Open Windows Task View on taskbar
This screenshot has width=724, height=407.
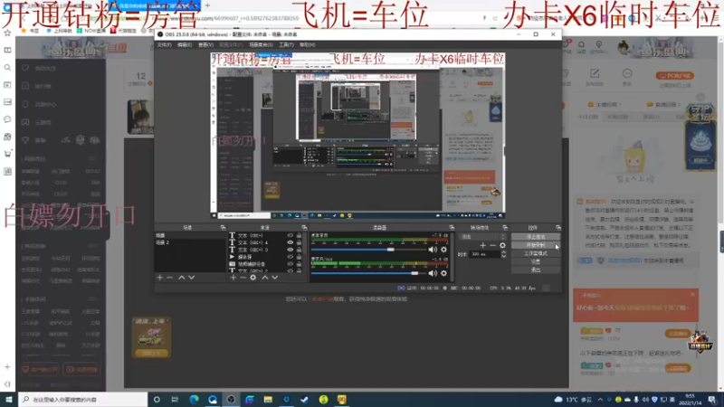[x=175, y=399]
